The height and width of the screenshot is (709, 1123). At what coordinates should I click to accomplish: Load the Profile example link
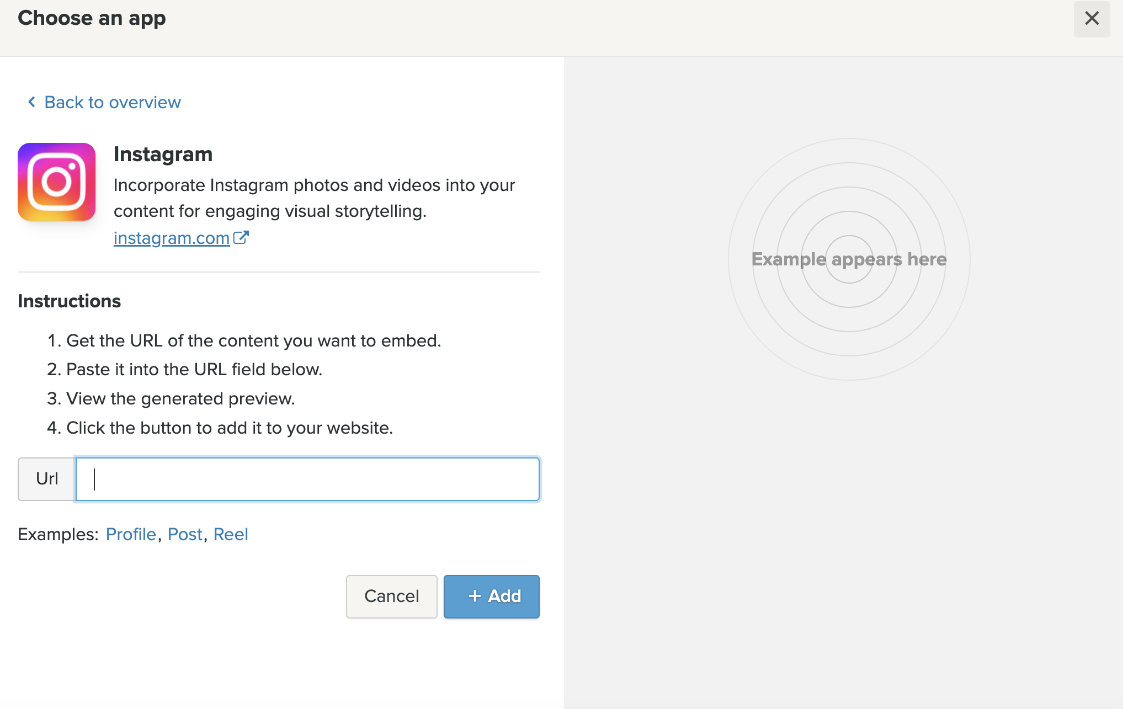point(131,534)
